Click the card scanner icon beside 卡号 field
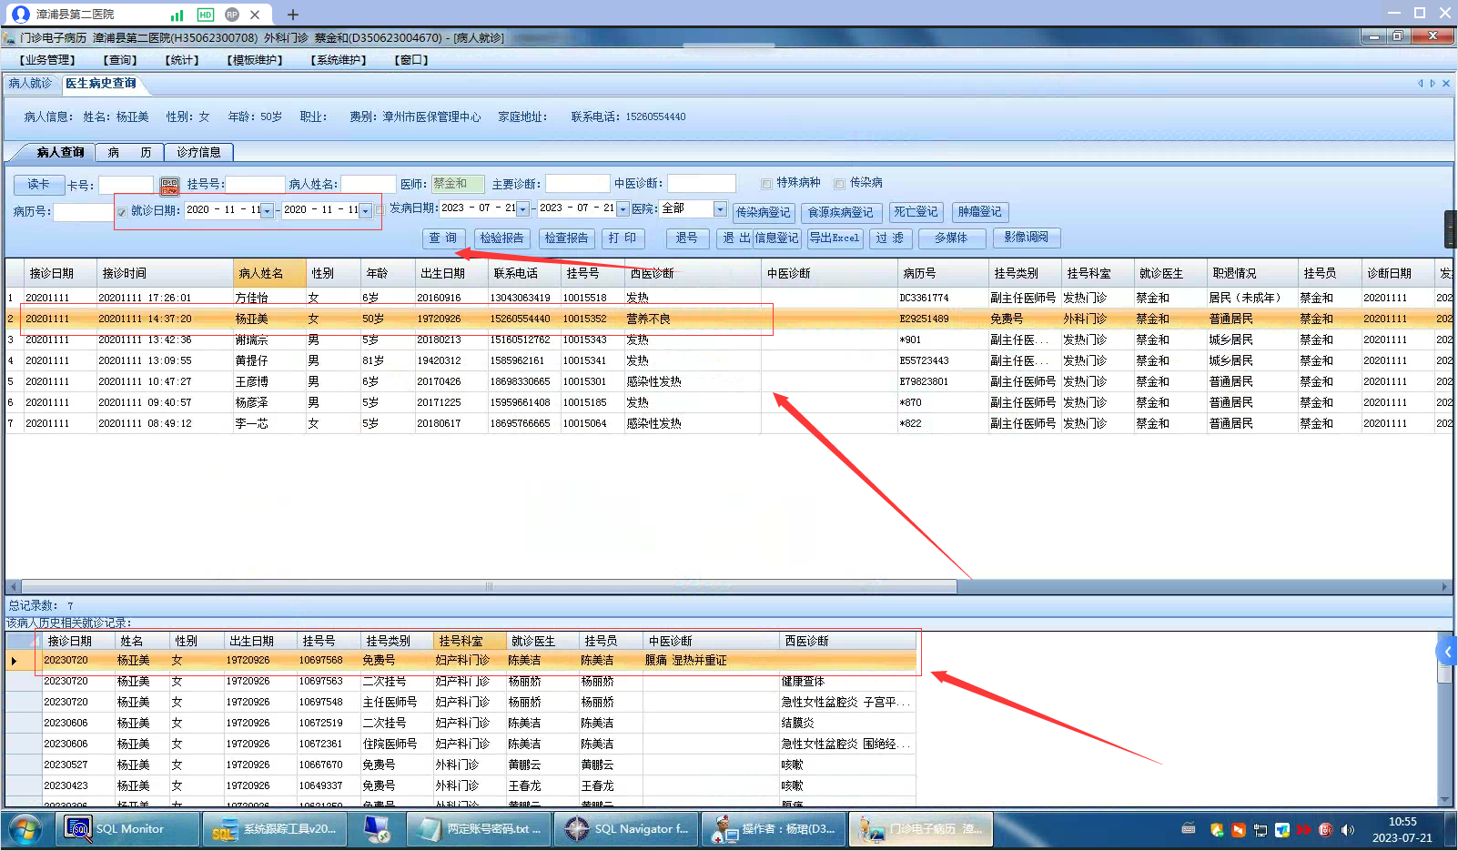 tap(169, 186)
